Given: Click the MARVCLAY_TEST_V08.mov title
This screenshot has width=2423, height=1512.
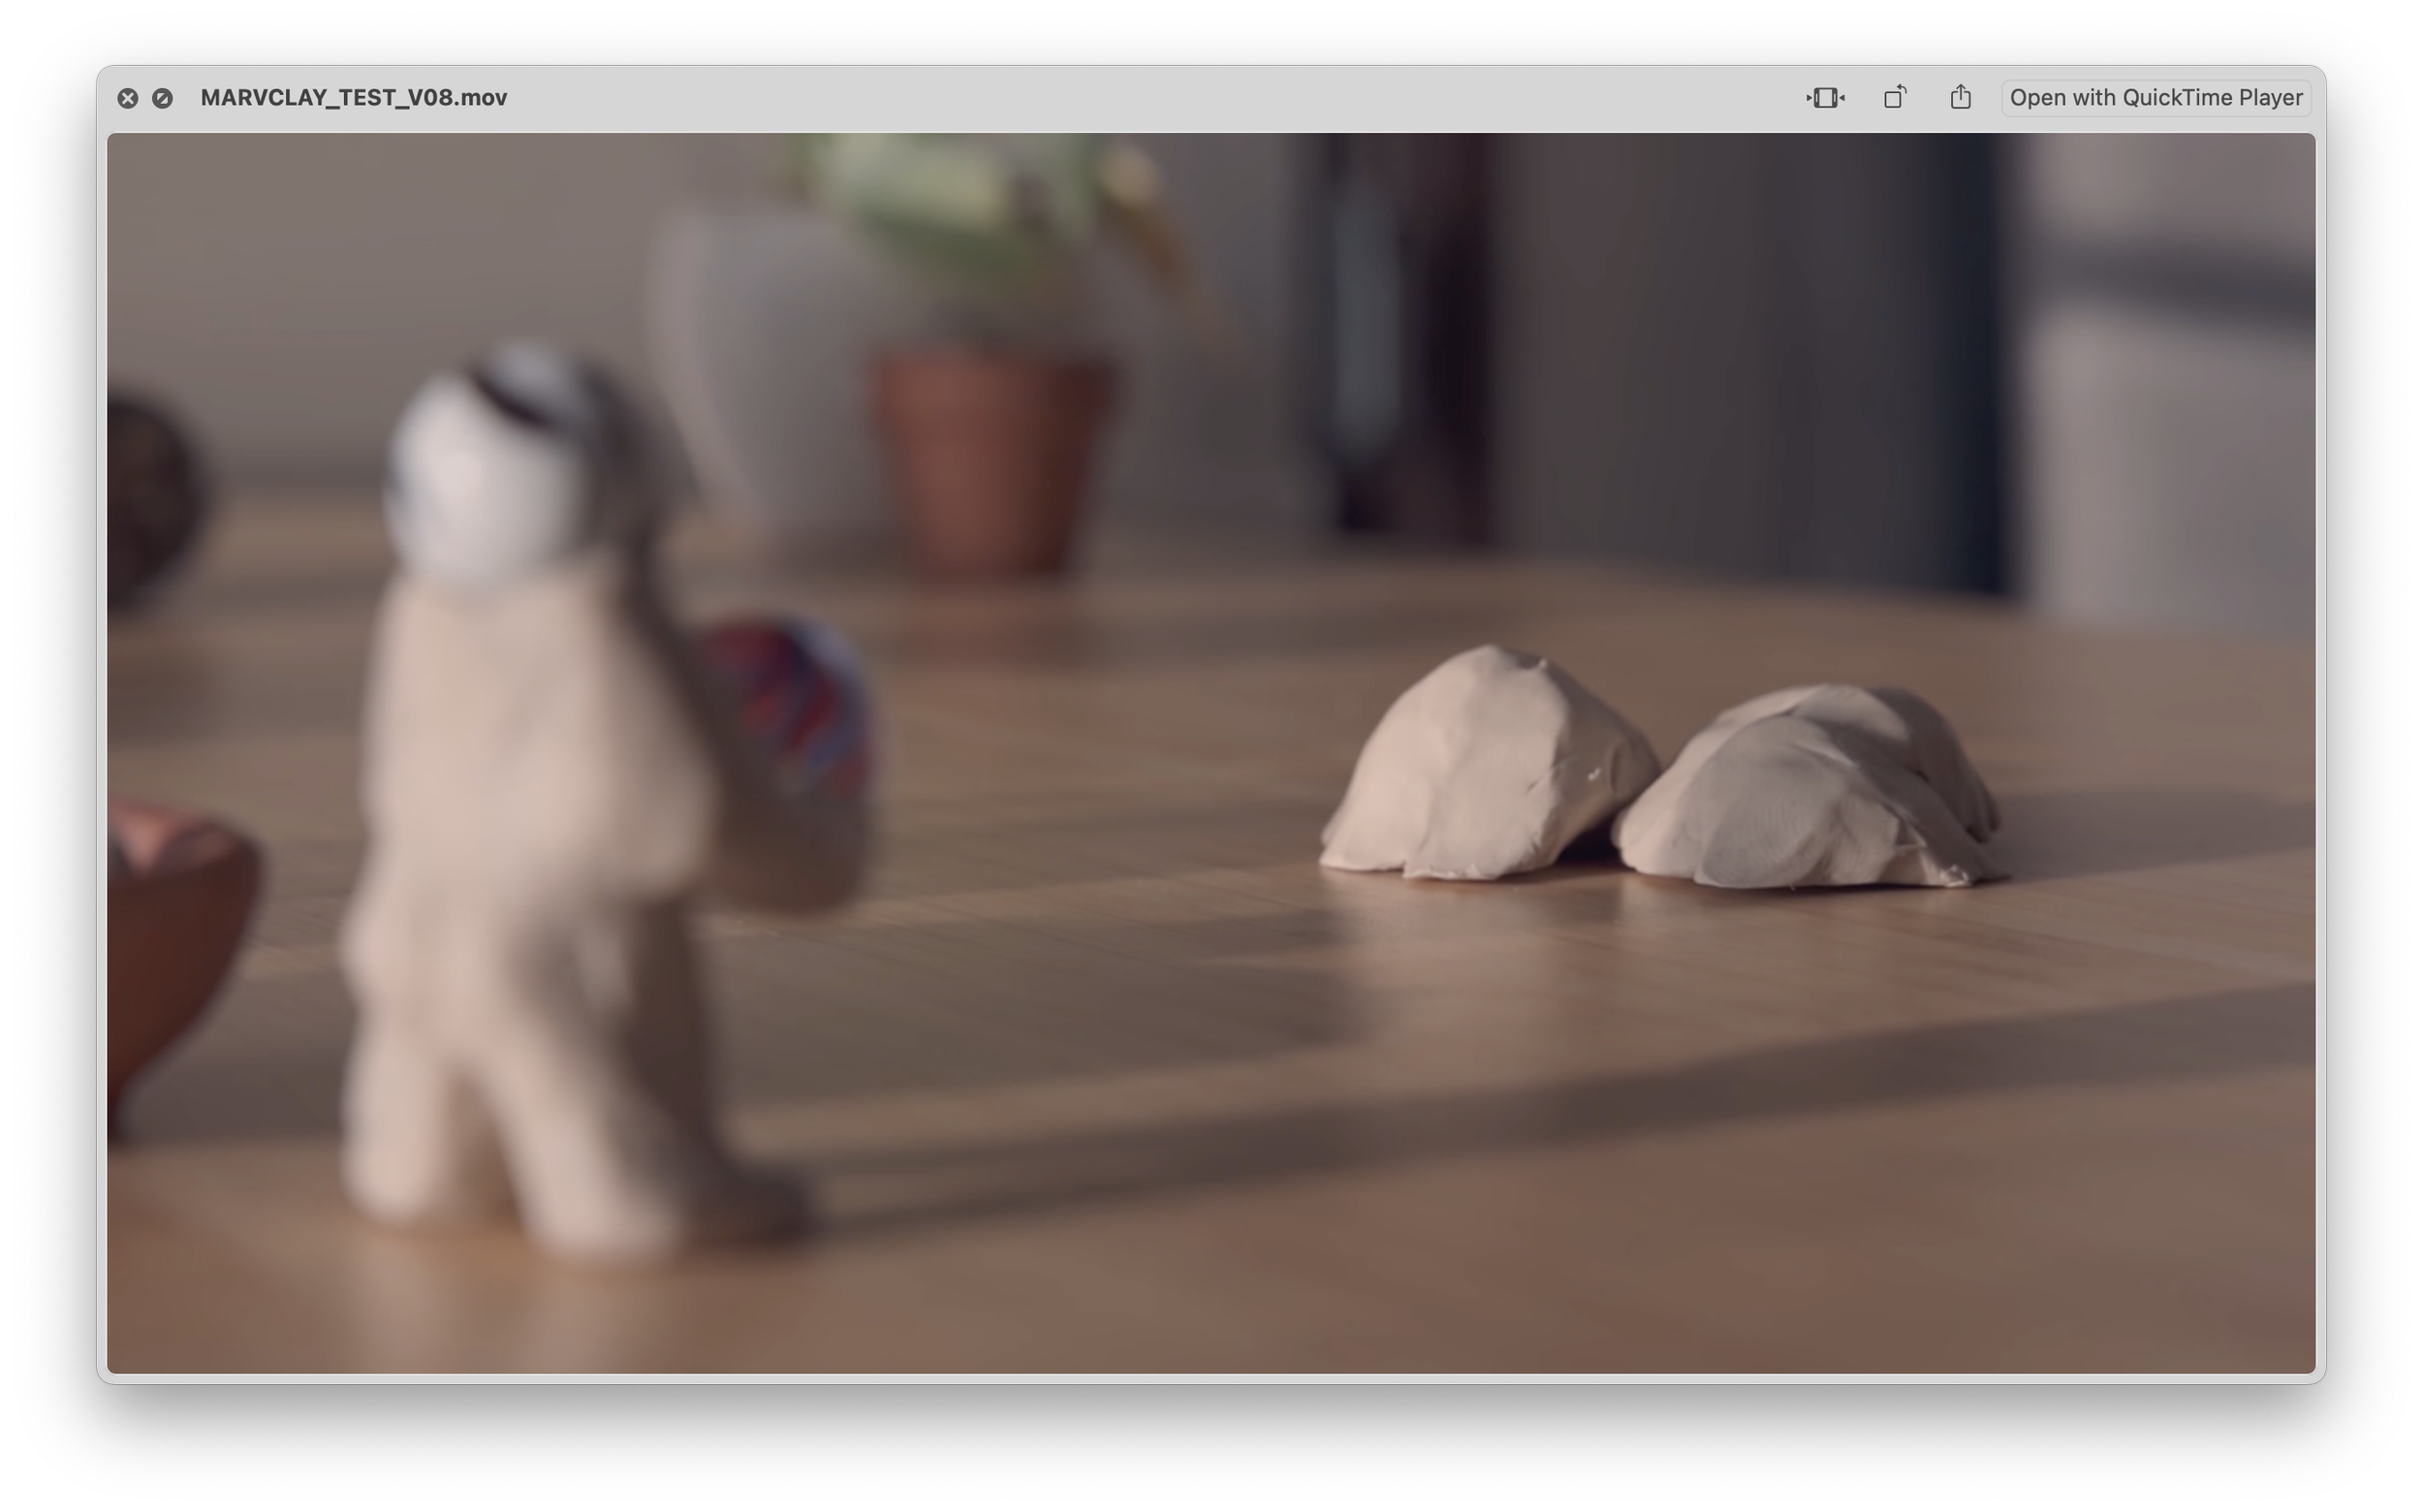Looking at the screenshot, I should [x=353, y=98].
